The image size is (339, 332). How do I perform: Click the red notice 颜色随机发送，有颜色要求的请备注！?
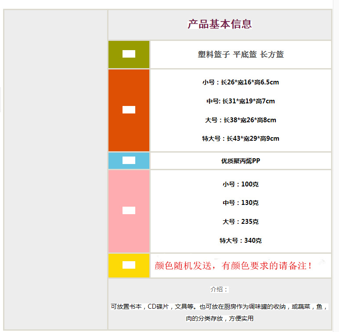tap(234, 266)
